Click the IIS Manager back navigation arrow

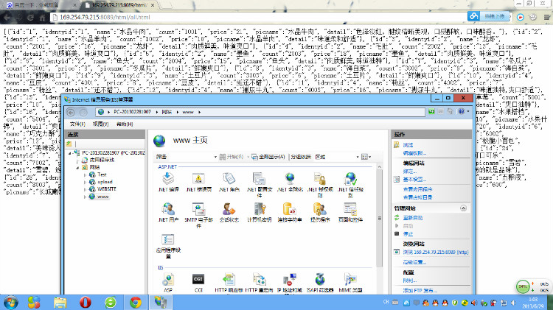71,113
